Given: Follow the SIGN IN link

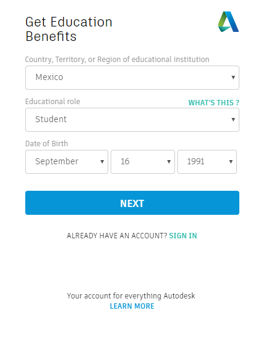Looking at the screenshot, I should [x=183, y=236].
